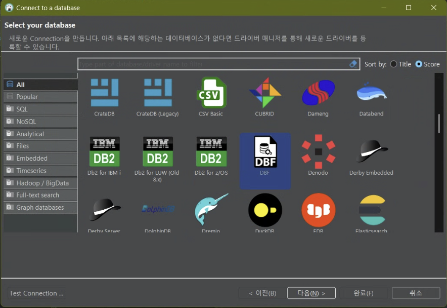Open the Timeseries category

[x=40, y=171]
